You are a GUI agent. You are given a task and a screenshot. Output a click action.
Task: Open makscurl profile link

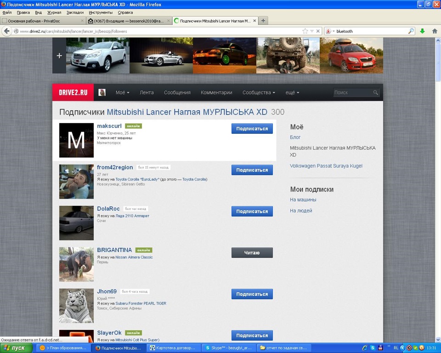109,126
